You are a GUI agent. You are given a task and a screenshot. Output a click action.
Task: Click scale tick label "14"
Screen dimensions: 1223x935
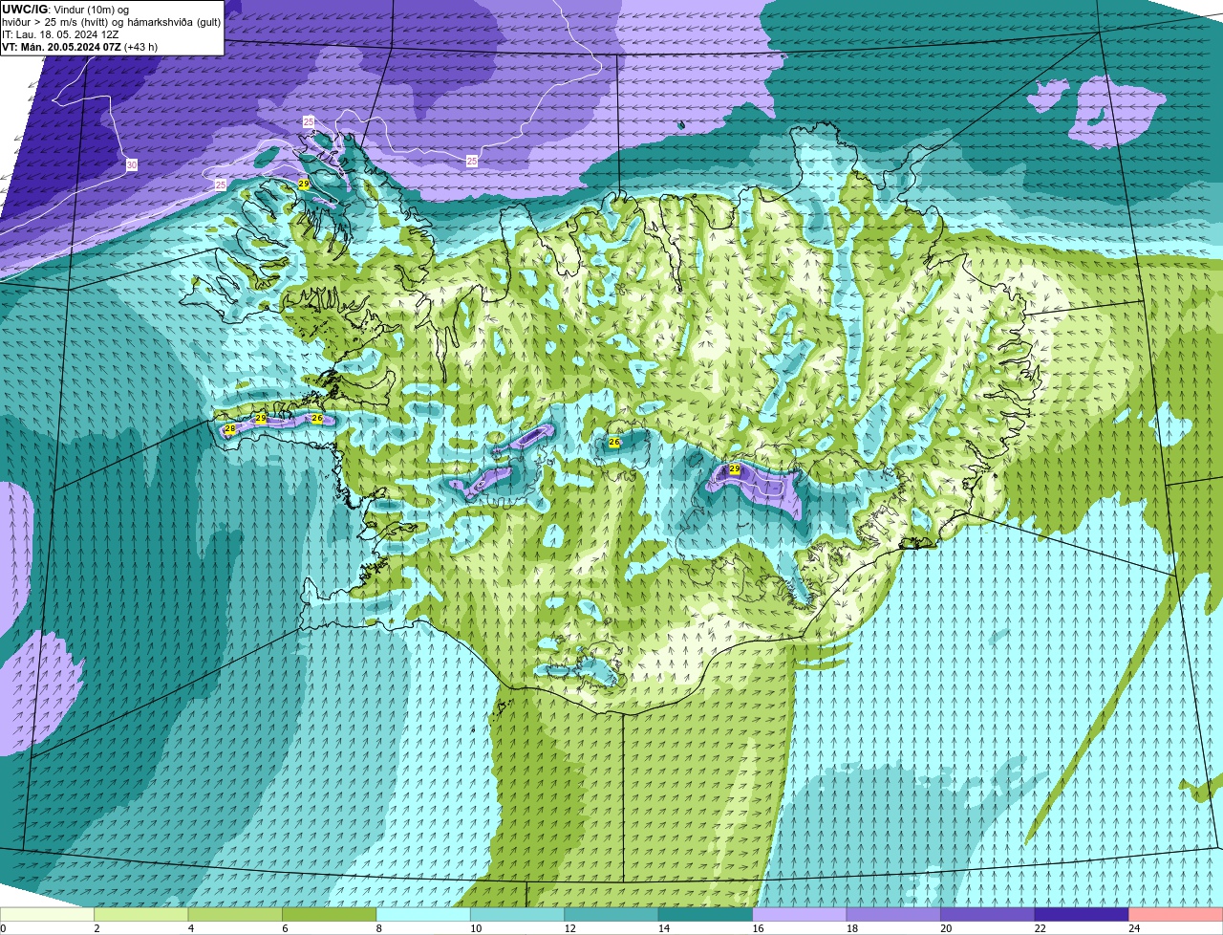pos(663,928)
